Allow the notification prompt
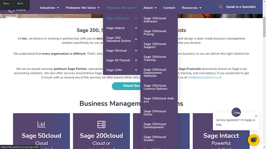This screenshot has width=266, height=149. click(6, 3)
